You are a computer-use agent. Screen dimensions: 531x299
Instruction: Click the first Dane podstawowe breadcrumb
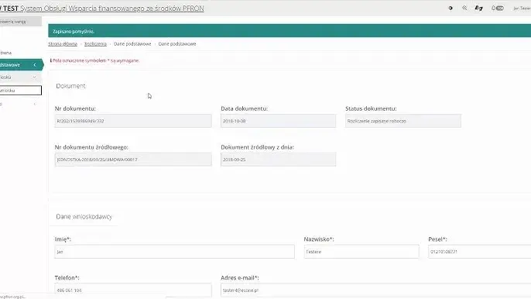(132, 43)
